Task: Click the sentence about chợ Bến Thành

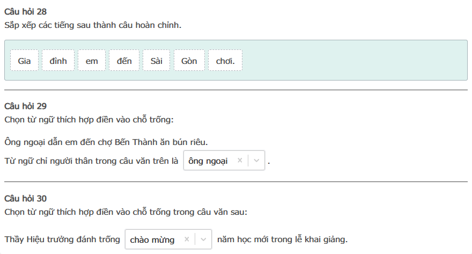Action: (x=106, y=142)
